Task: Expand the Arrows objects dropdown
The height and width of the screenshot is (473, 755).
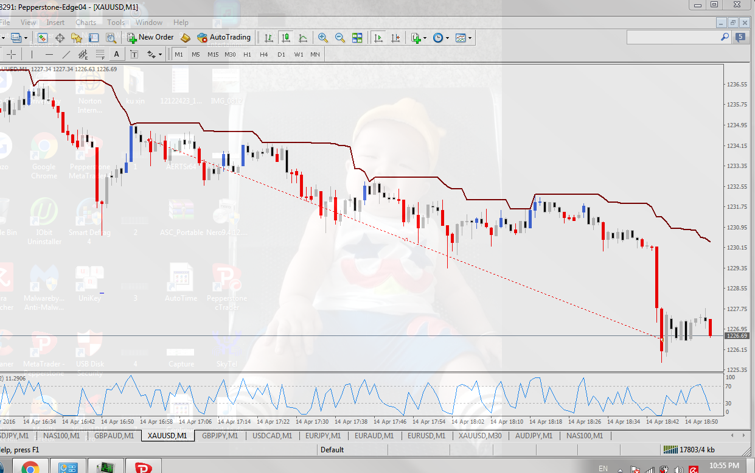Action: [x=161, y=54]
